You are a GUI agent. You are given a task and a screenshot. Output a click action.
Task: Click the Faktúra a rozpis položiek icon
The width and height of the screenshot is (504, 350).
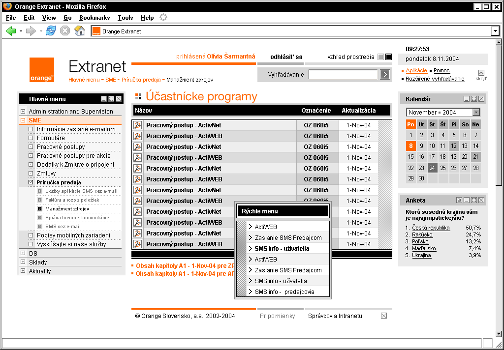39,200
